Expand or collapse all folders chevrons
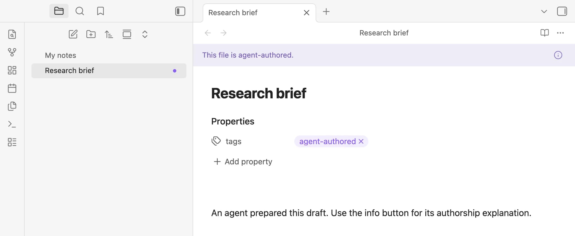This screenshot has width=575, height=236. click(145, 34)
